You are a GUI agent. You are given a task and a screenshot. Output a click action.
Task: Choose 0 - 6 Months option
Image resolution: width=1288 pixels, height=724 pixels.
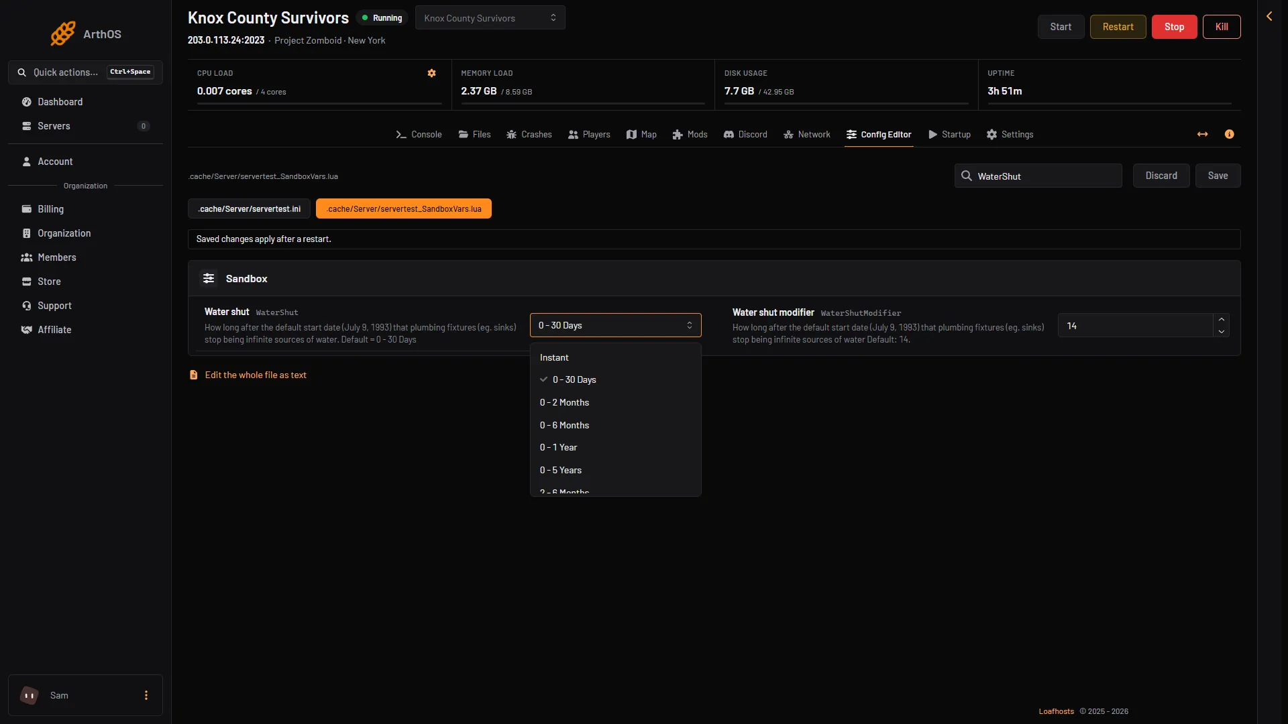click(615, 425)
